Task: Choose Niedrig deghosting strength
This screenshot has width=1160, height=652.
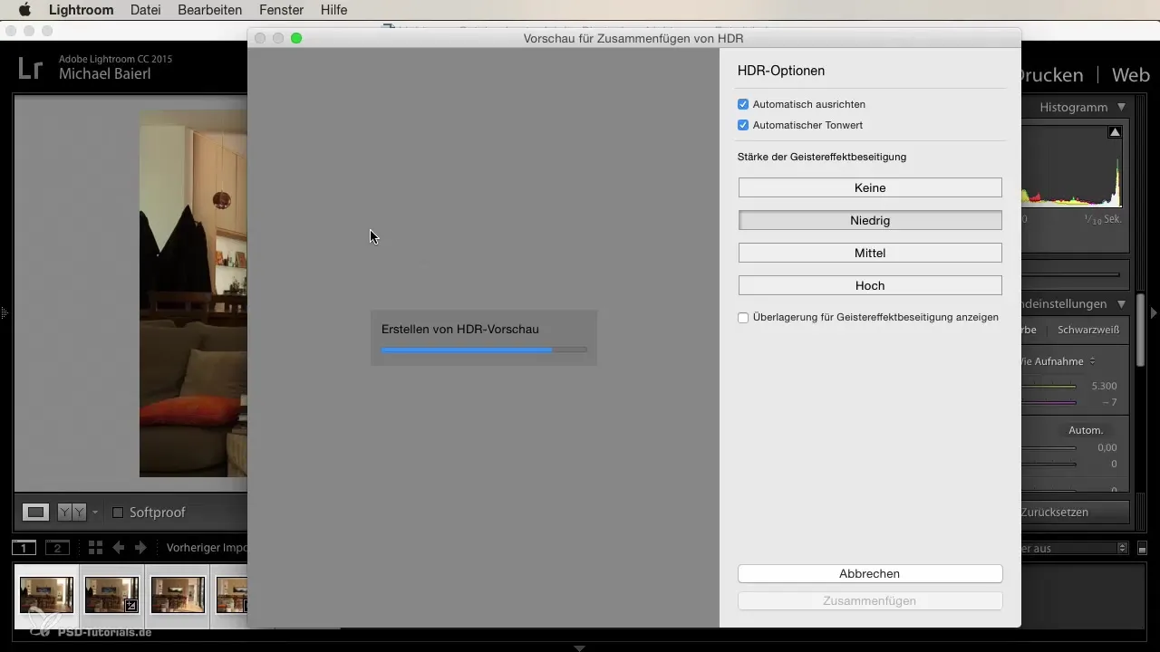Action: [870, 220]
